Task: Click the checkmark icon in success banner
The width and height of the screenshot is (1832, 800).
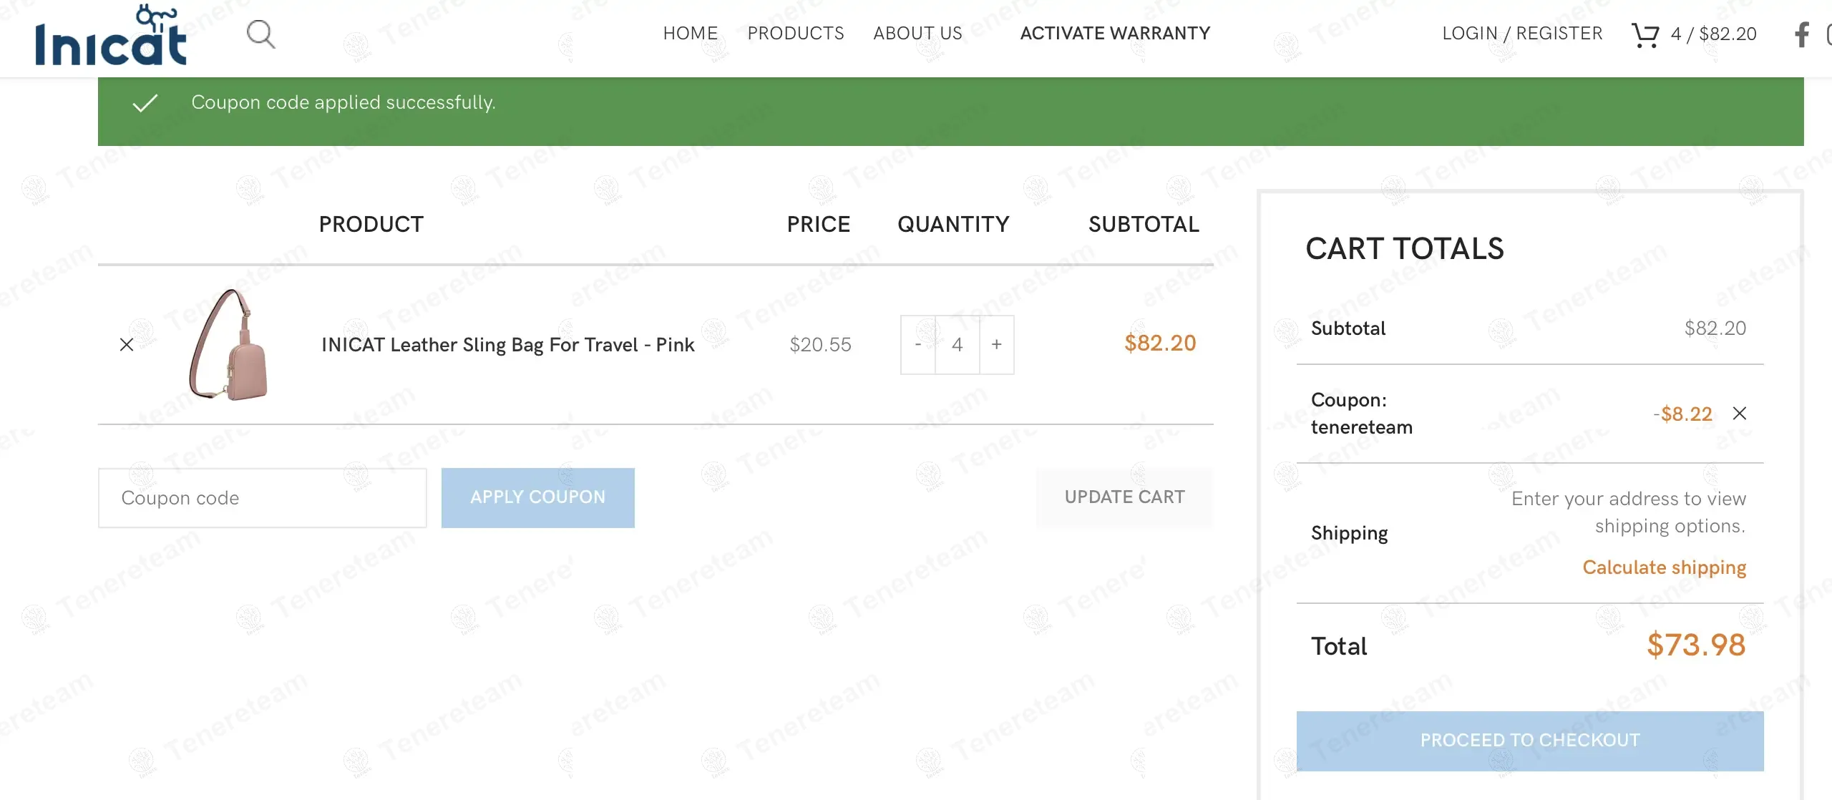Action: pyautogui.click(x=145, y=103)
